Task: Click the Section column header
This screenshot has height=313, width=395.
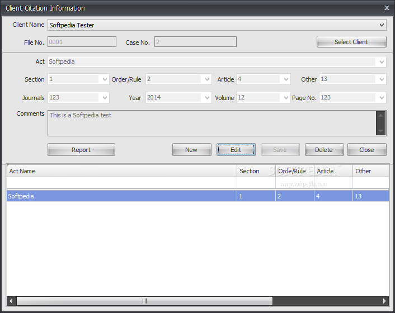Action: click(256, 171)
